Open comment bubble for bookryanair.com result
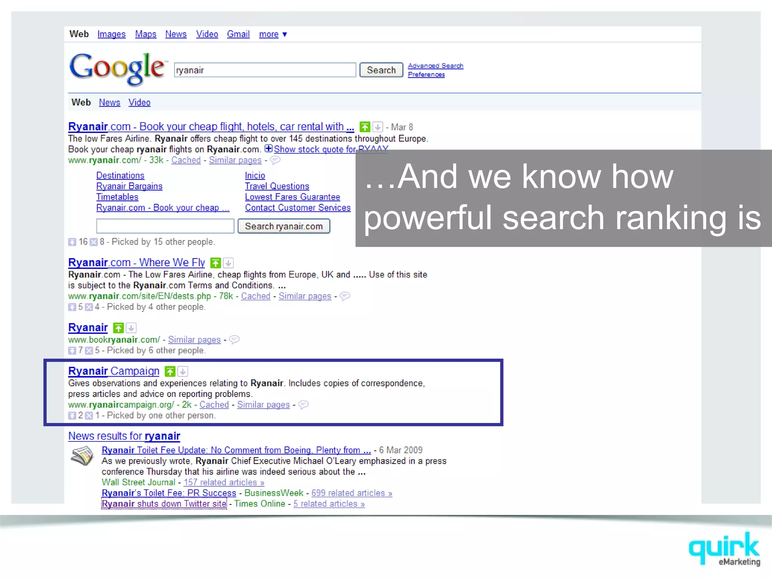 pos(234,340)
